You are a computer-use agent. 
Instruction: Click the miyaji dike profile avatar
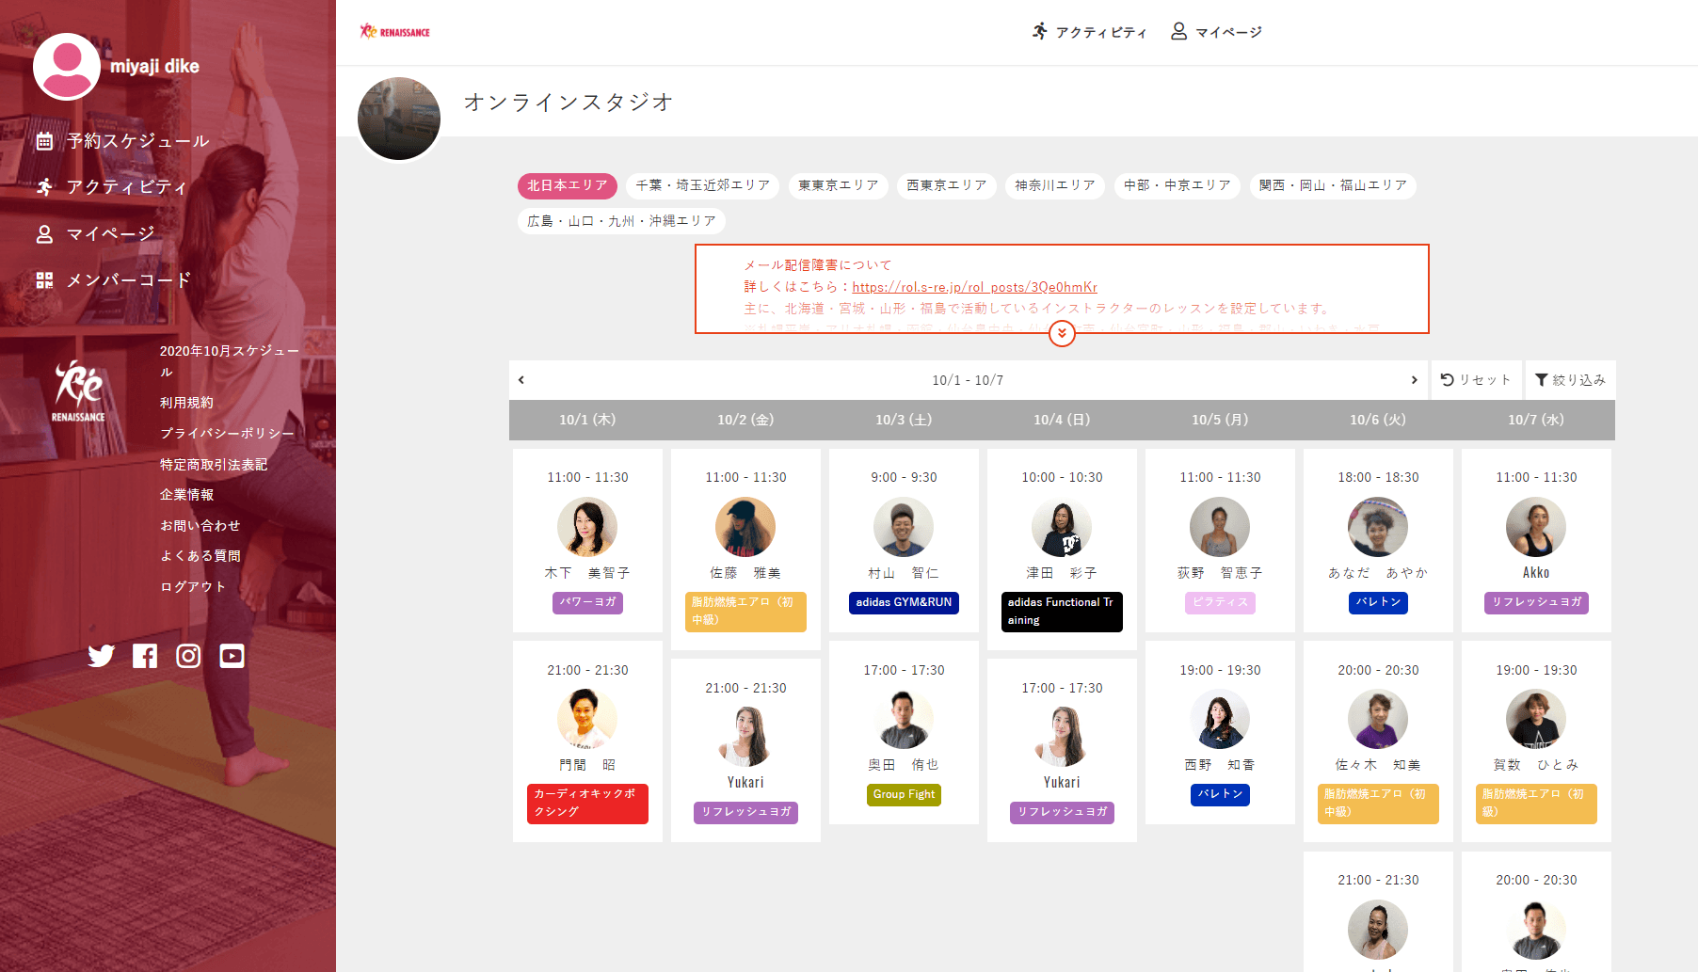click(67, 67)
